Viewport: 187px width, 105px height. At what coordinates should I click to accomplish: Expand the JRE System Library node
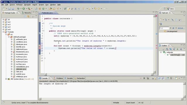(x=6, y=79)
